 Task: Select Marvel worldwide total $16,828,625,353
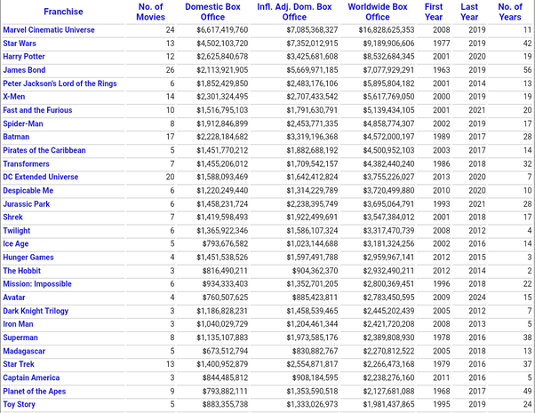click(x=387, y=30)
